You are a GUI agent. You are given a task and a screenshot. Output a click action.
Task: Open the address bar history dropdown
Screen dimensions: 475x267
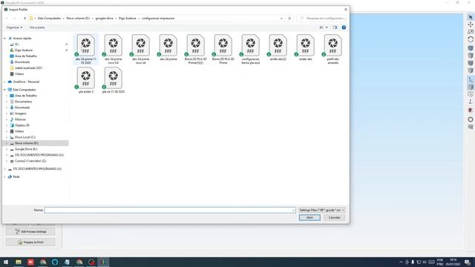pos(281,19)
